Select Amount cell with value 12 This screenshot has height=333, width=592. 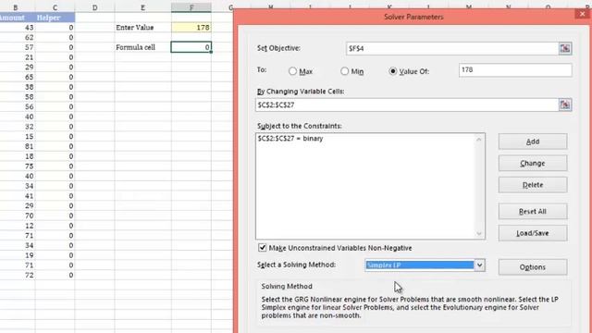point(18,226)
